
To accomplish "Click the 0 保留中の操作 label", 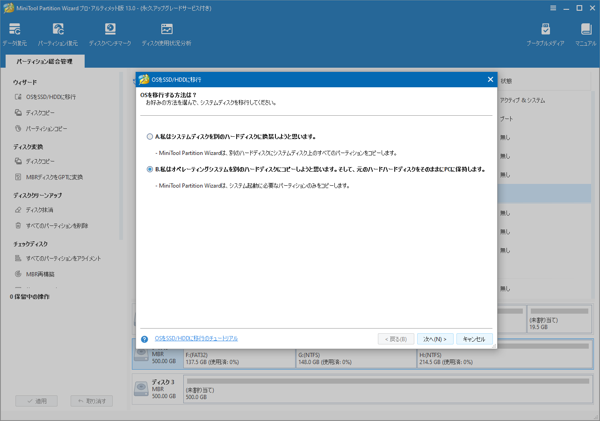I will pyautogui.click(x=29, y=296).
